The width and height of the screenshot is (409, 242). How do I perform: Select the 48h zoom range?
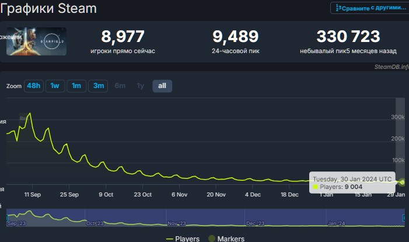point(33,86)
